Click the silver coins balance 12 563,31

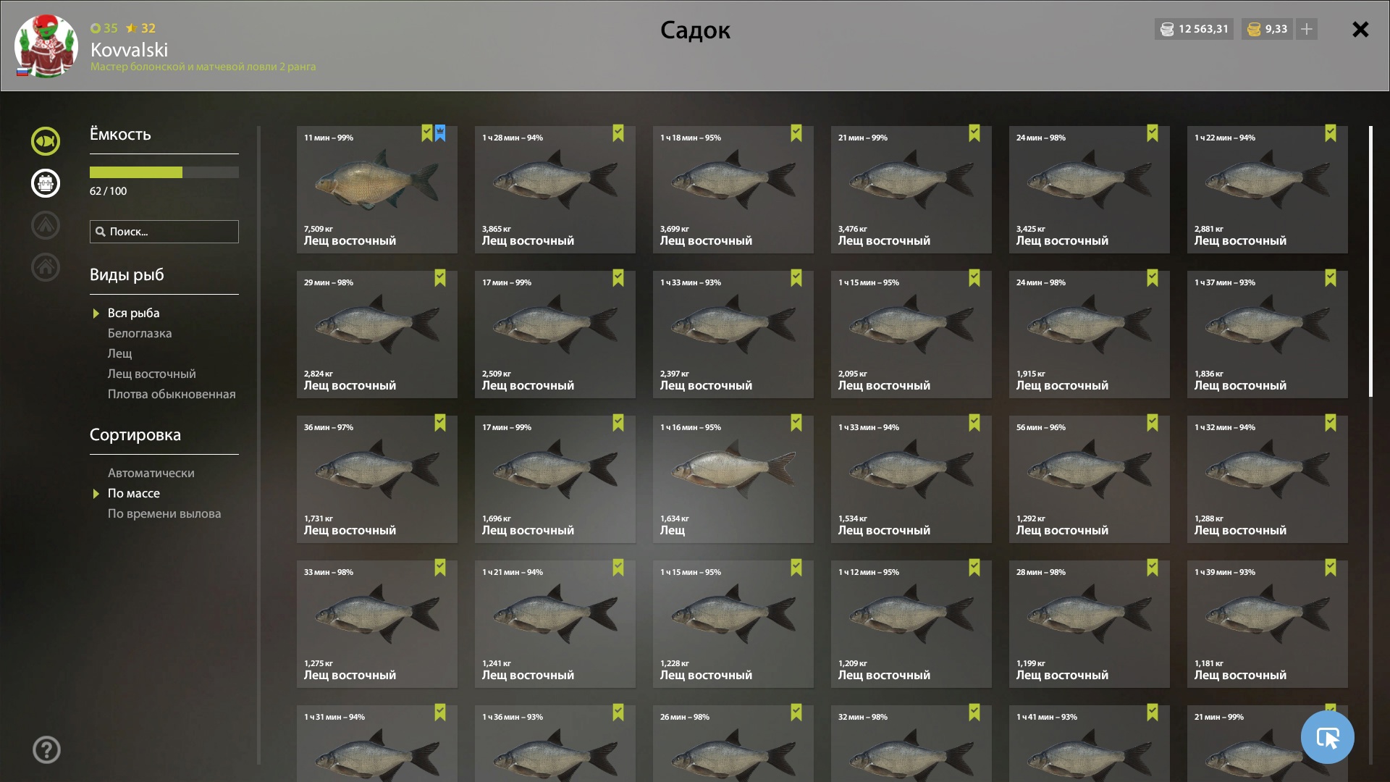point(1194,29)
